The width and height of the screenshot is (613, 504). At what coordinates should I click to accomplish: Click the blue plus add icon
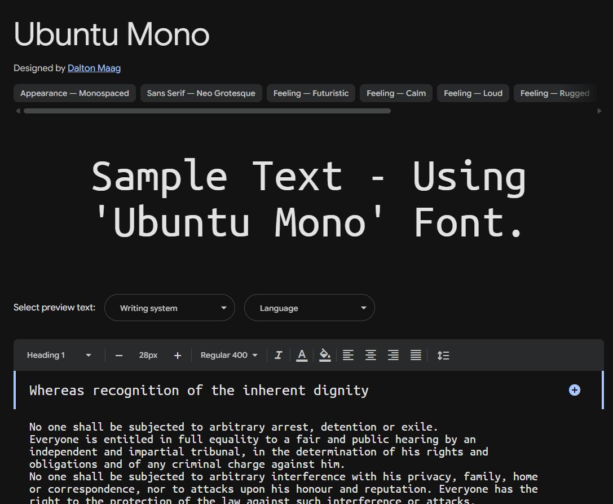pos(574,390)
